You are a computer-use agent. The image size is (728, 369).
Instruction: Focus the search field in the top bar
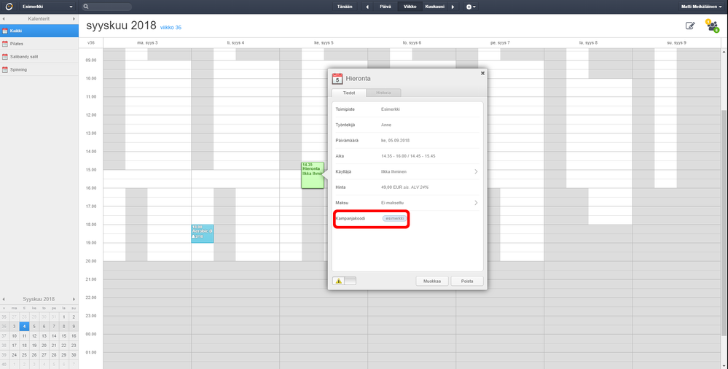[107, 7]
